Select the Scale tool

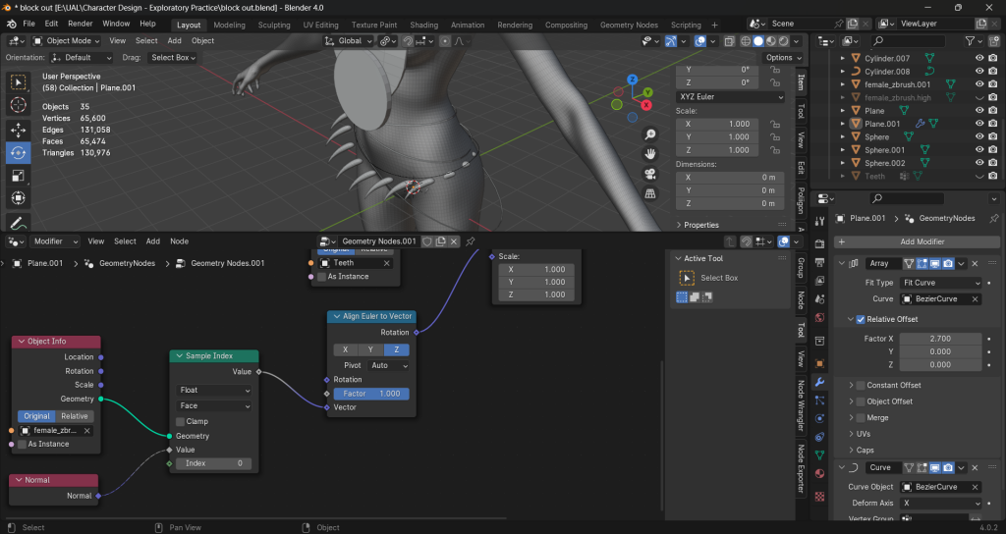click(x=18, y=175)
